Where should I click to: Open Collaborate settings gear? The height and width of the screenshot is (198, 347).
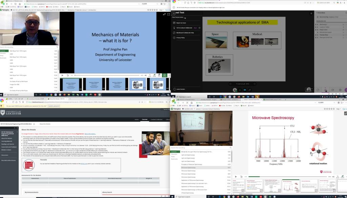coord(340,90)
